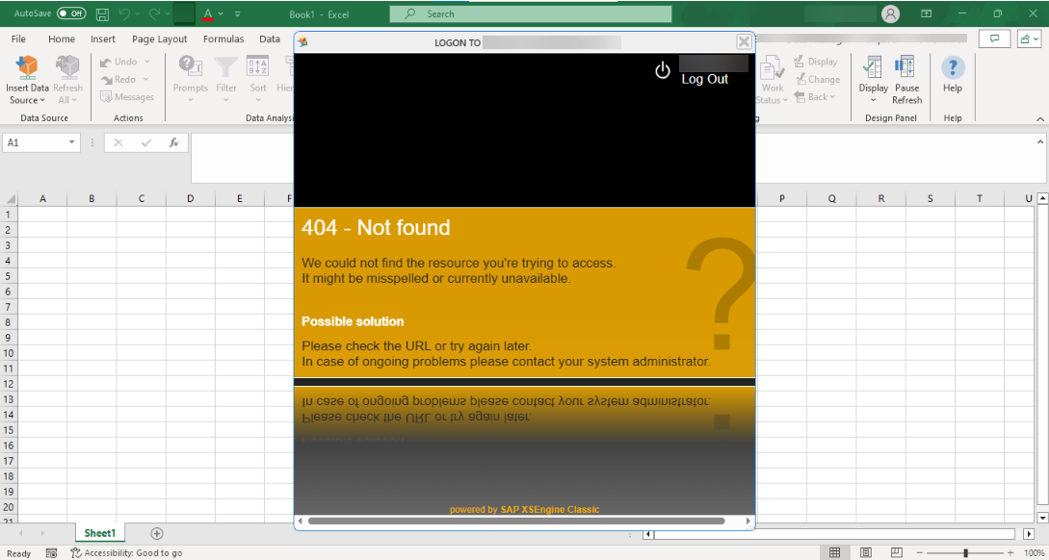Expand the Design Panel Display dropdown
Screen dimensions: 1049x560
click(873, 100)
